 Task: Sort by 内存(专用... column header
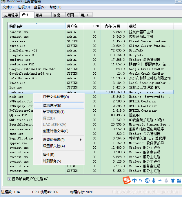[114, 26]
